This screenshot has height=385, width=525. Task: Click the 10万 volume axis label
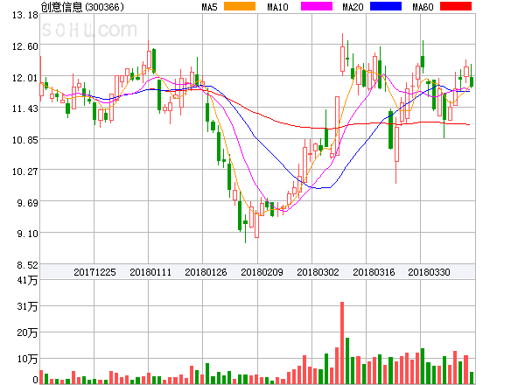click(x=27, y=359)
